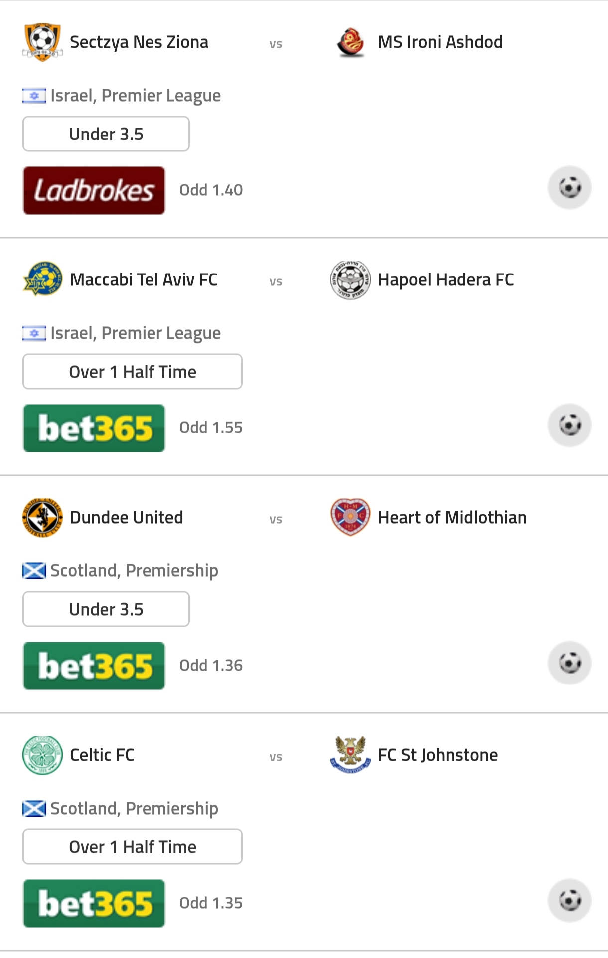Image resolution: width=608 pixels, height=958 pixels.
Task: Click the Celtic FC clover badge
Action: [x=42, y=755]
